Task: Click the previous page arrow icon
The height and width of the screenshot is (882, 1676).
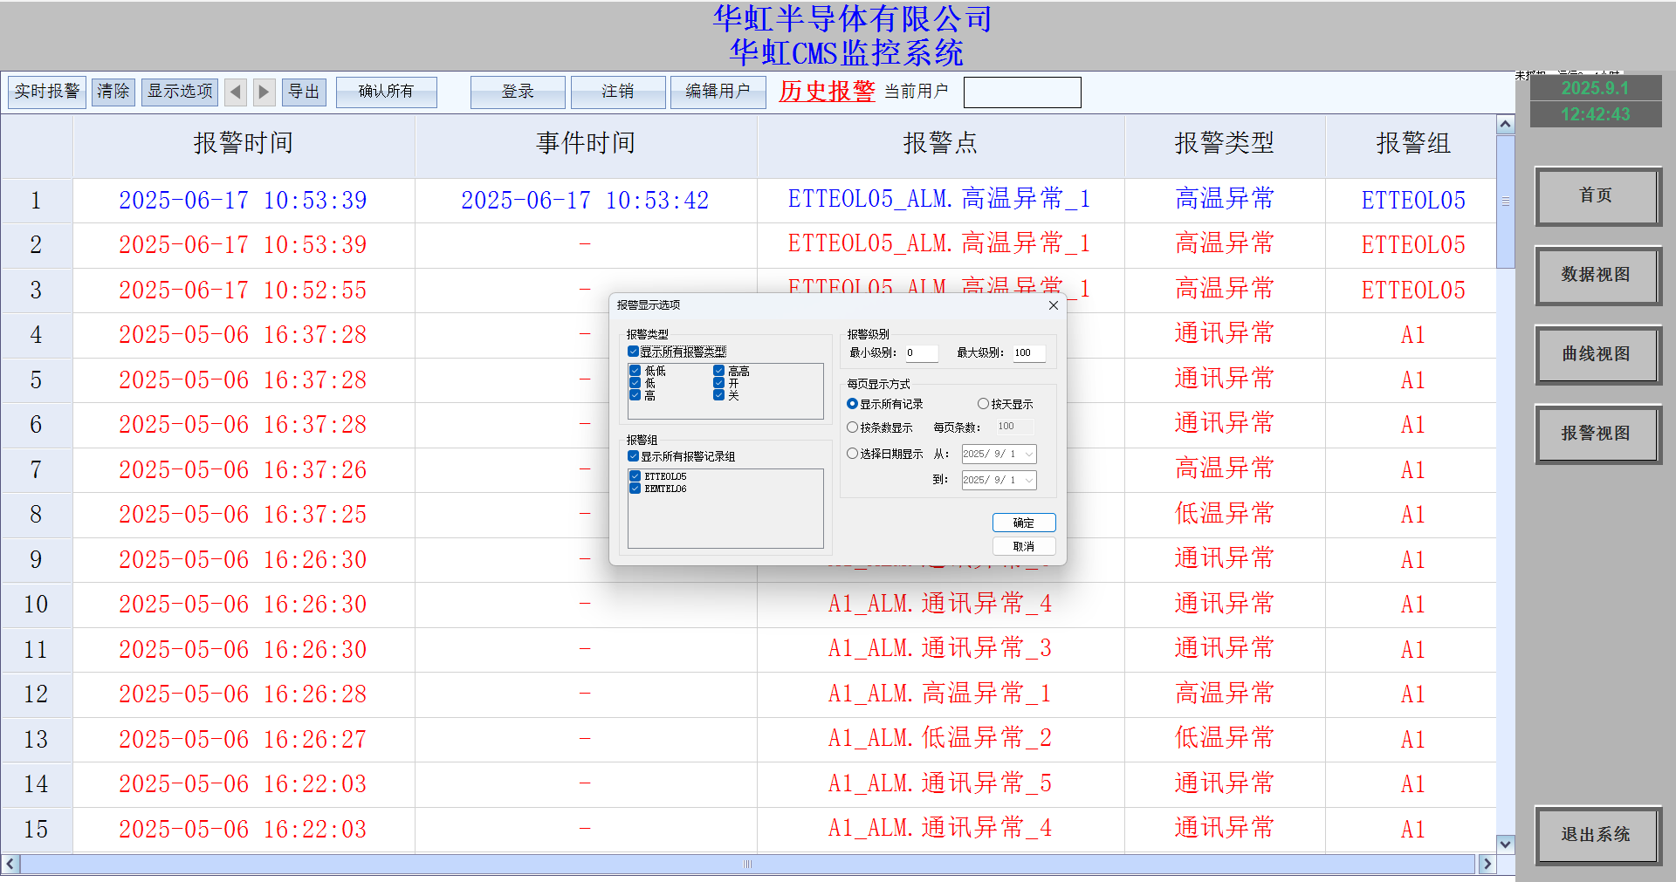Action: pos(235,92)
